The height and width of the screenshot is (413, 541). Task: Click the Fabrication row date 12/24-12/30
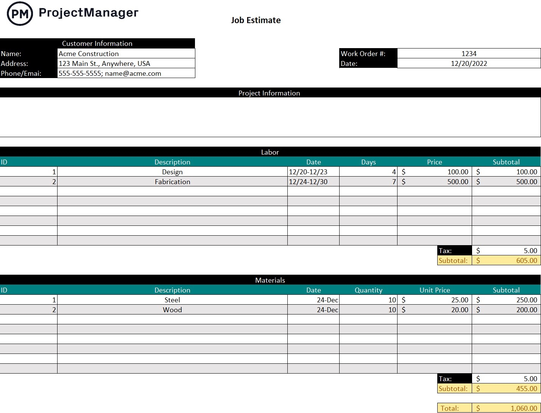click(x=313, y=181)
